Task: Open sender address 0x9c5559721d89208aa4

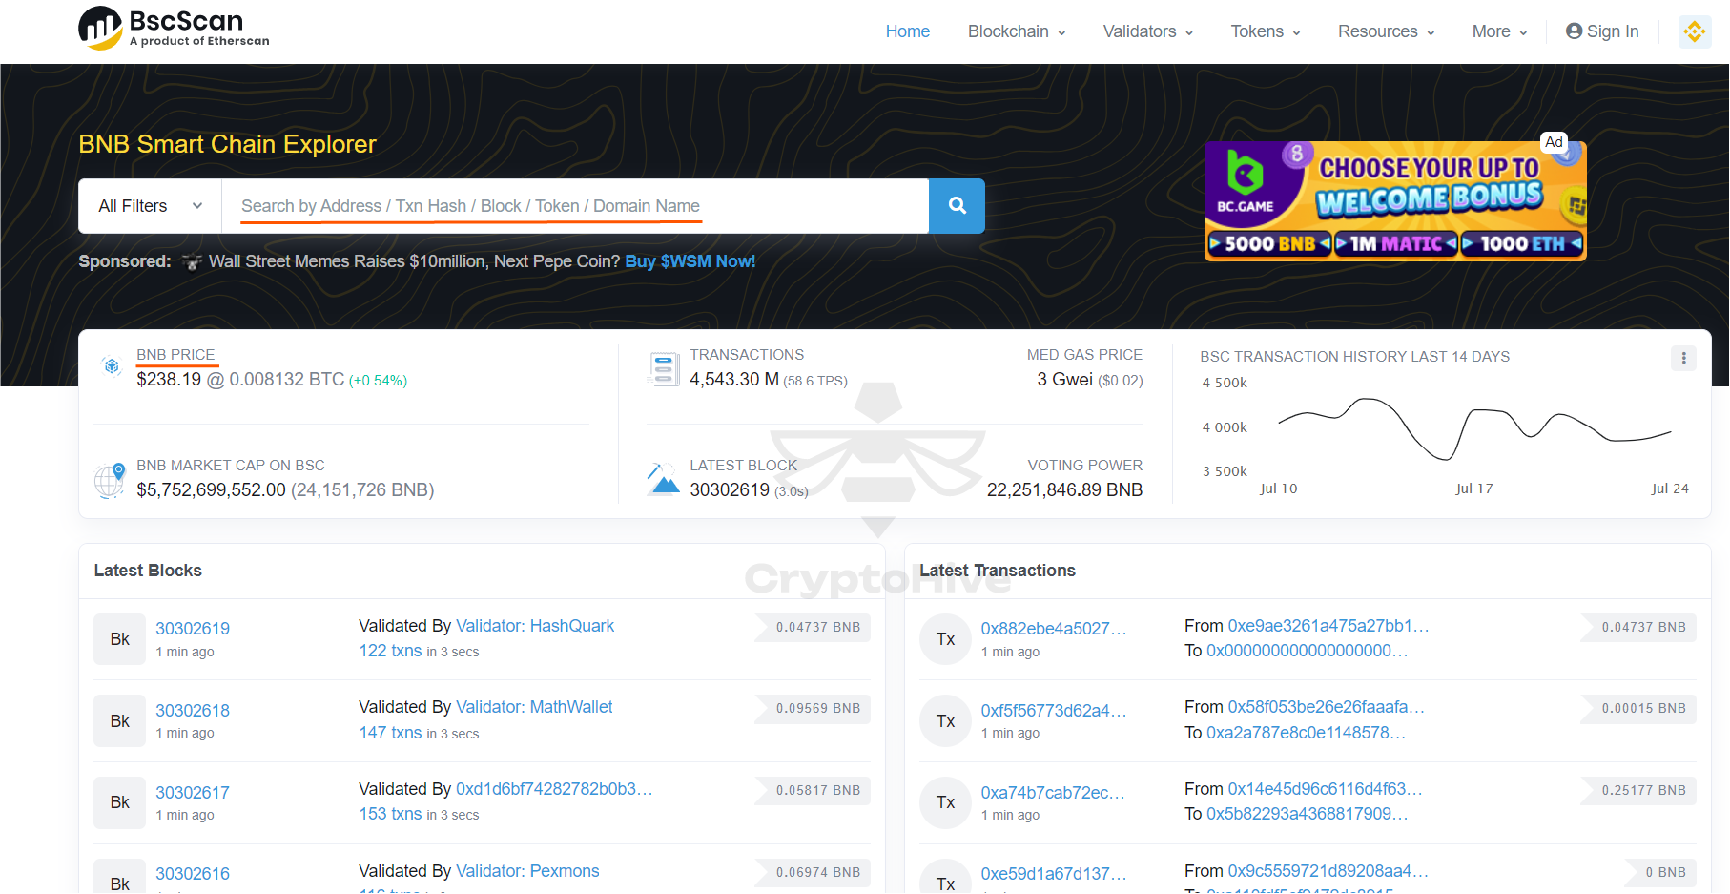Action: (x=1328, y=871)
